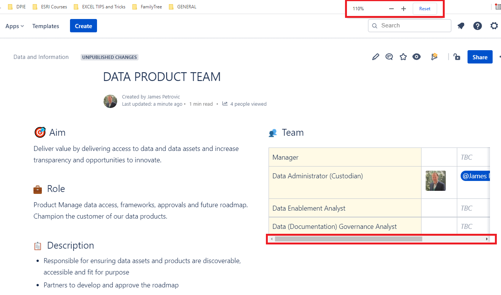This screenshot has width=501, height=295.
Task: Zoom out with the minus control
Action: click(x=391, y=8)
